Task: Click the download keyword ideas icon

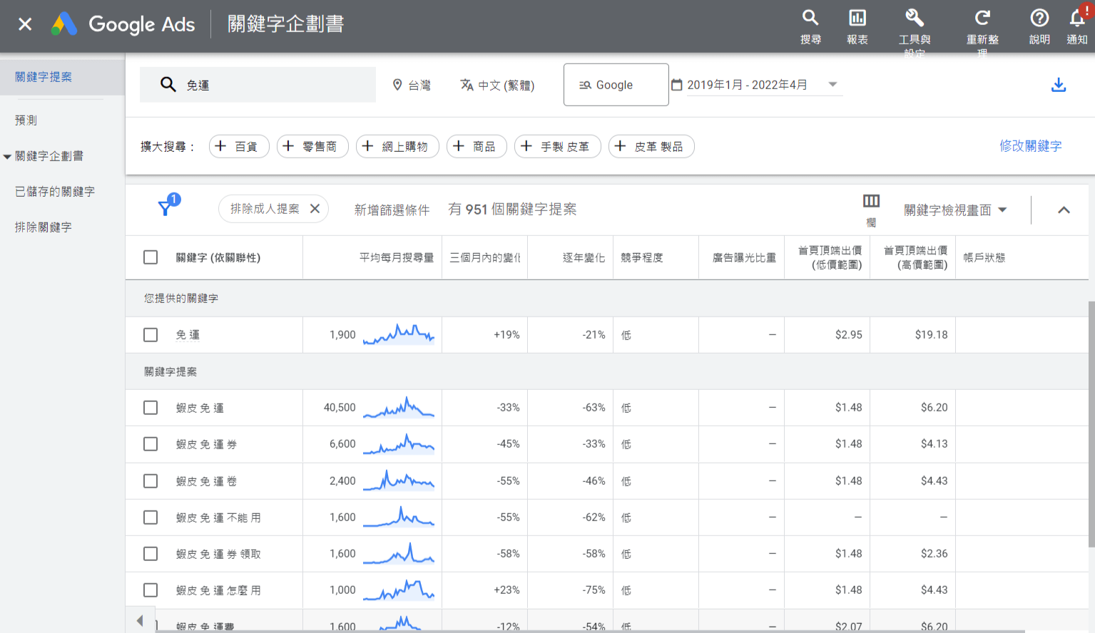Action: tap(1059, 85)
